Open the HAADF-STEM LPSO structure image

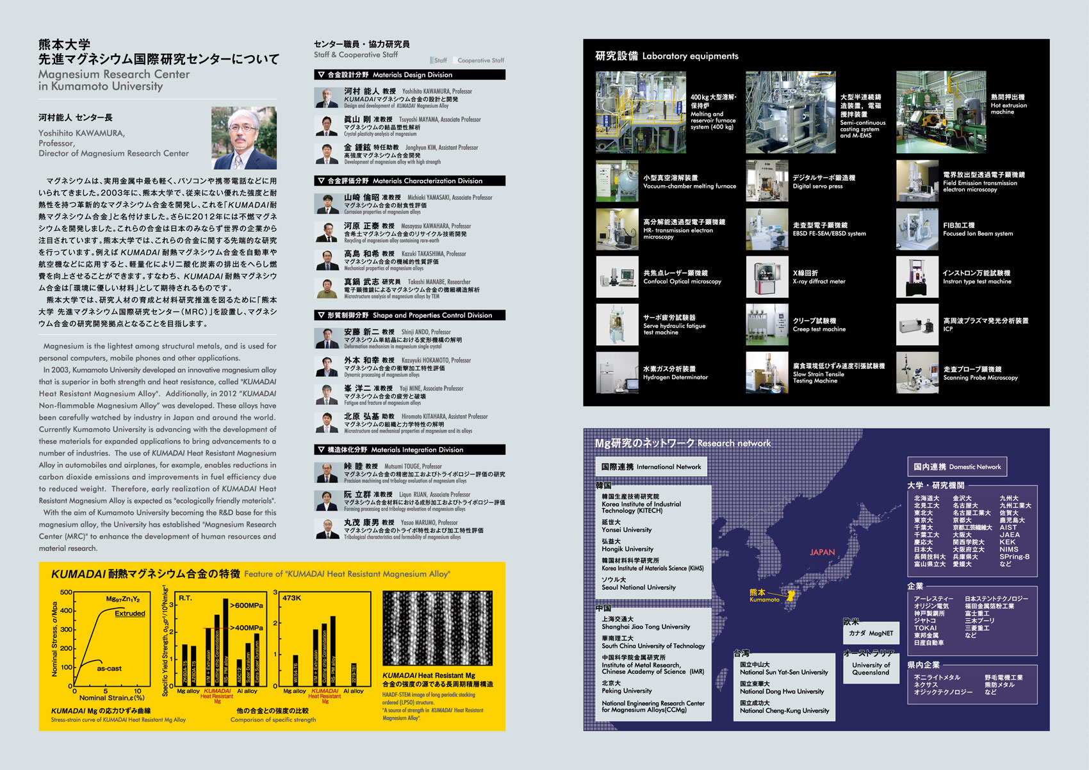438,628
